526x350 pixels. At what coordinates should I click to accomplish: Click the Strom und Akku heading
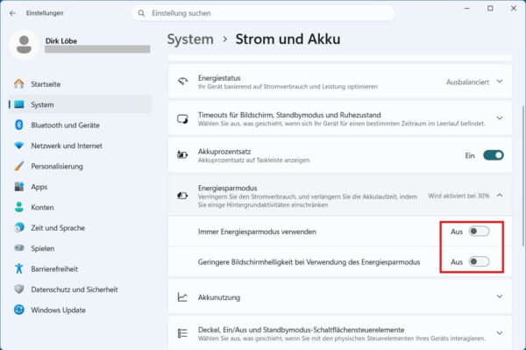288,39
